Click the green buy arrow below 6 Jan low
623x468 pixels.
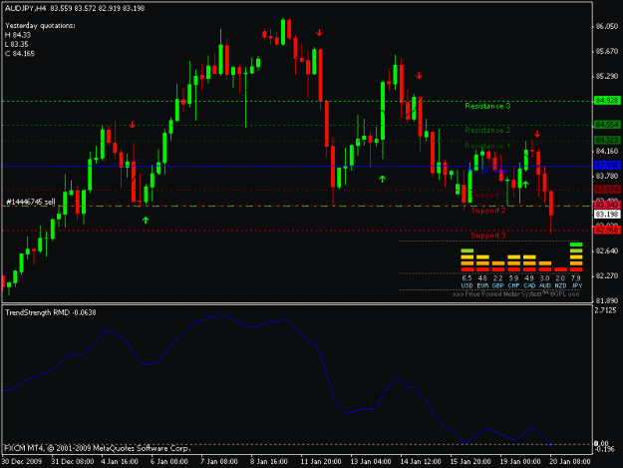coord(146,220)
